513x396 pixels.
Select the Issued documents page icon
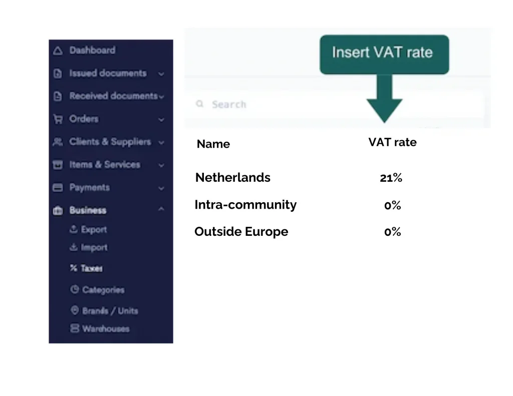pos(58,73)
